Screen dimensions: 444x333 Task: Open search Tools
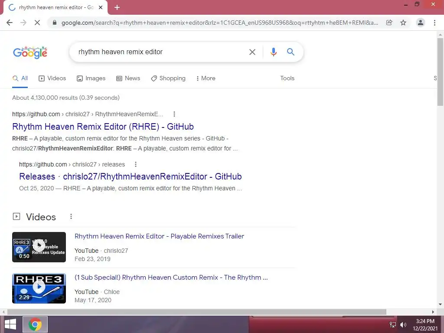pyautogui.click(x=287, y=78)
